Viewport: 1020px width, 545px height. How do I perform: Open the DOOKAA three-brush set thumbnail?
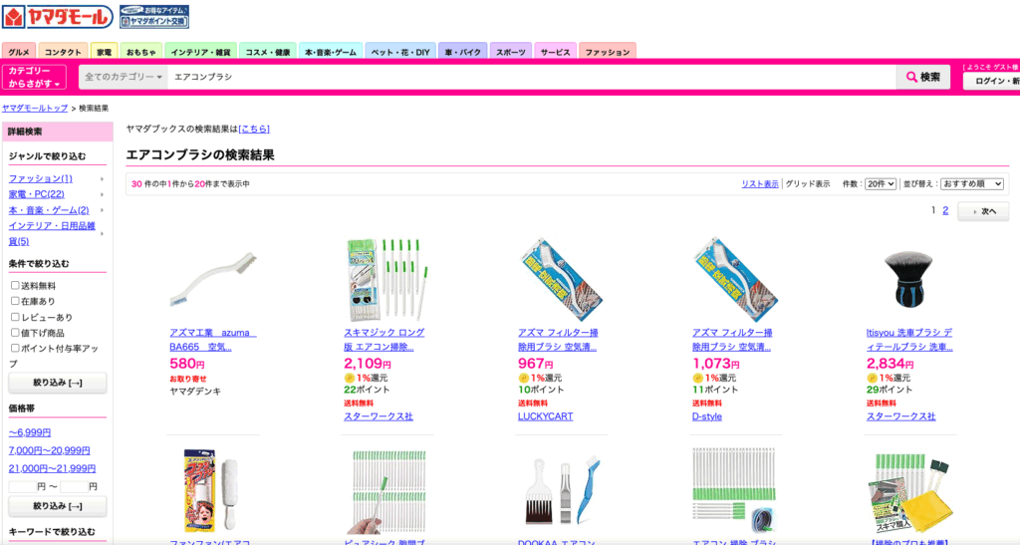[561, 490]
